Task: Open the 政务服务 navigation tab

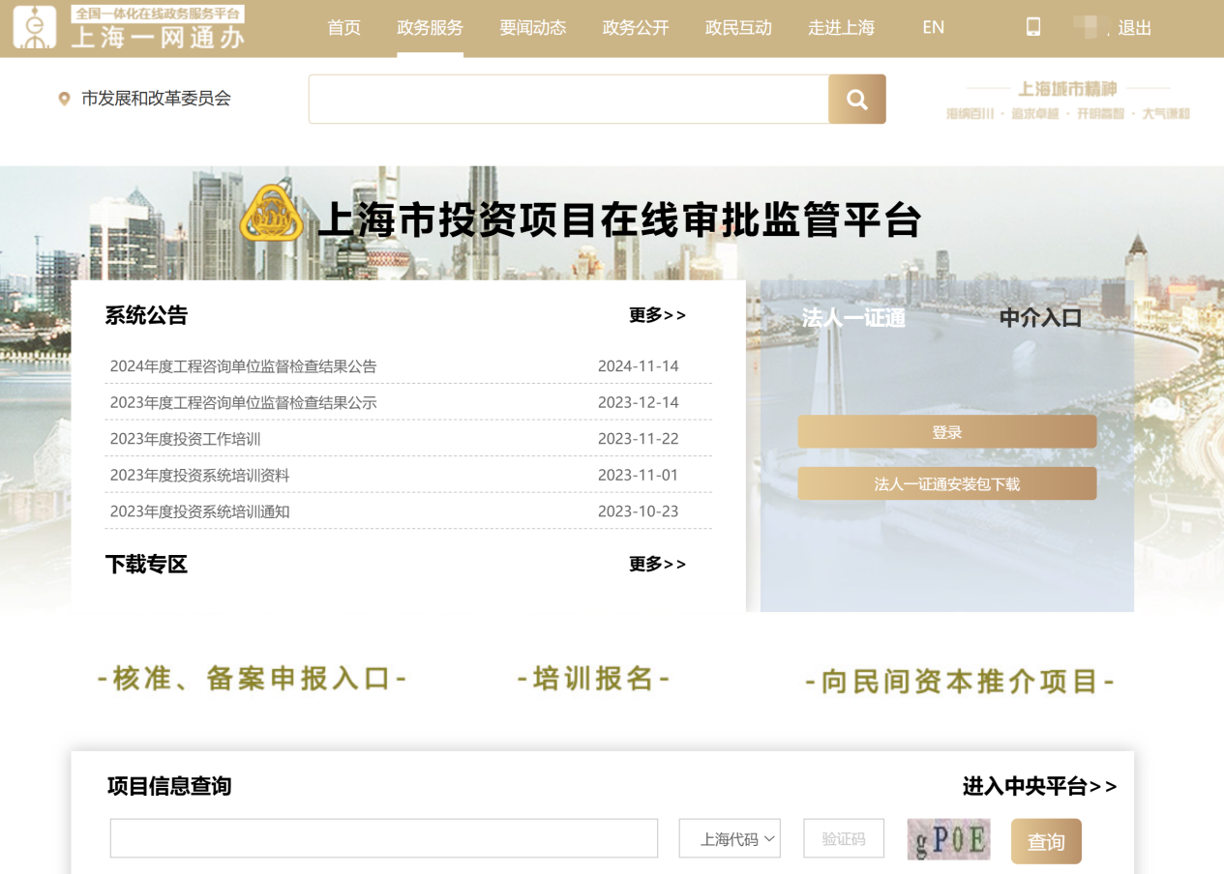Action: click(430, 28)
